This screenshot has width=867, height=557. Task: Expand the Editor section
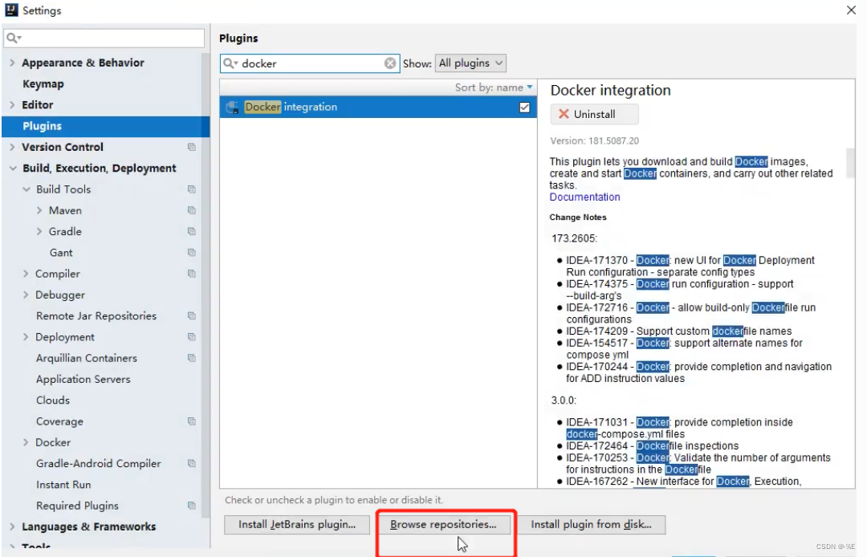click(x=12, y=105)
